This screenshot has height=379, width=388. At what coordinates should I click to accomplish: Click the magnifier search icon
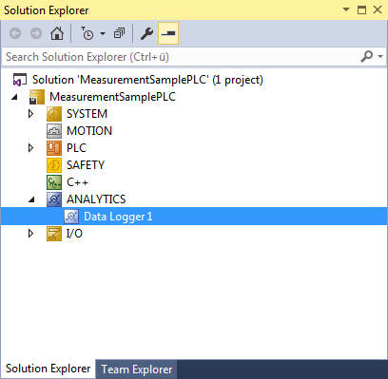(367, 57)
